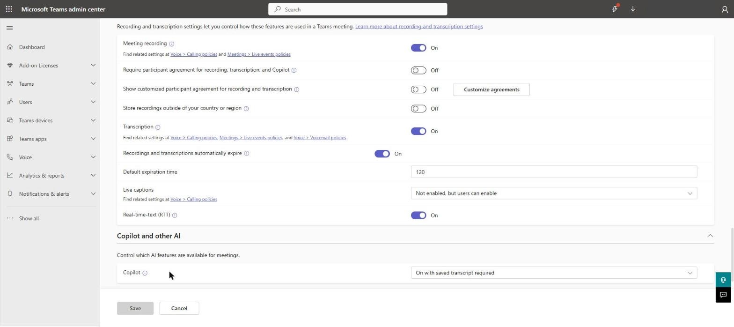Image resolution: width=734 pixels, height=327 pixels.
Task: Open the downloads arrow icon
Action: (x=633, y=9)
